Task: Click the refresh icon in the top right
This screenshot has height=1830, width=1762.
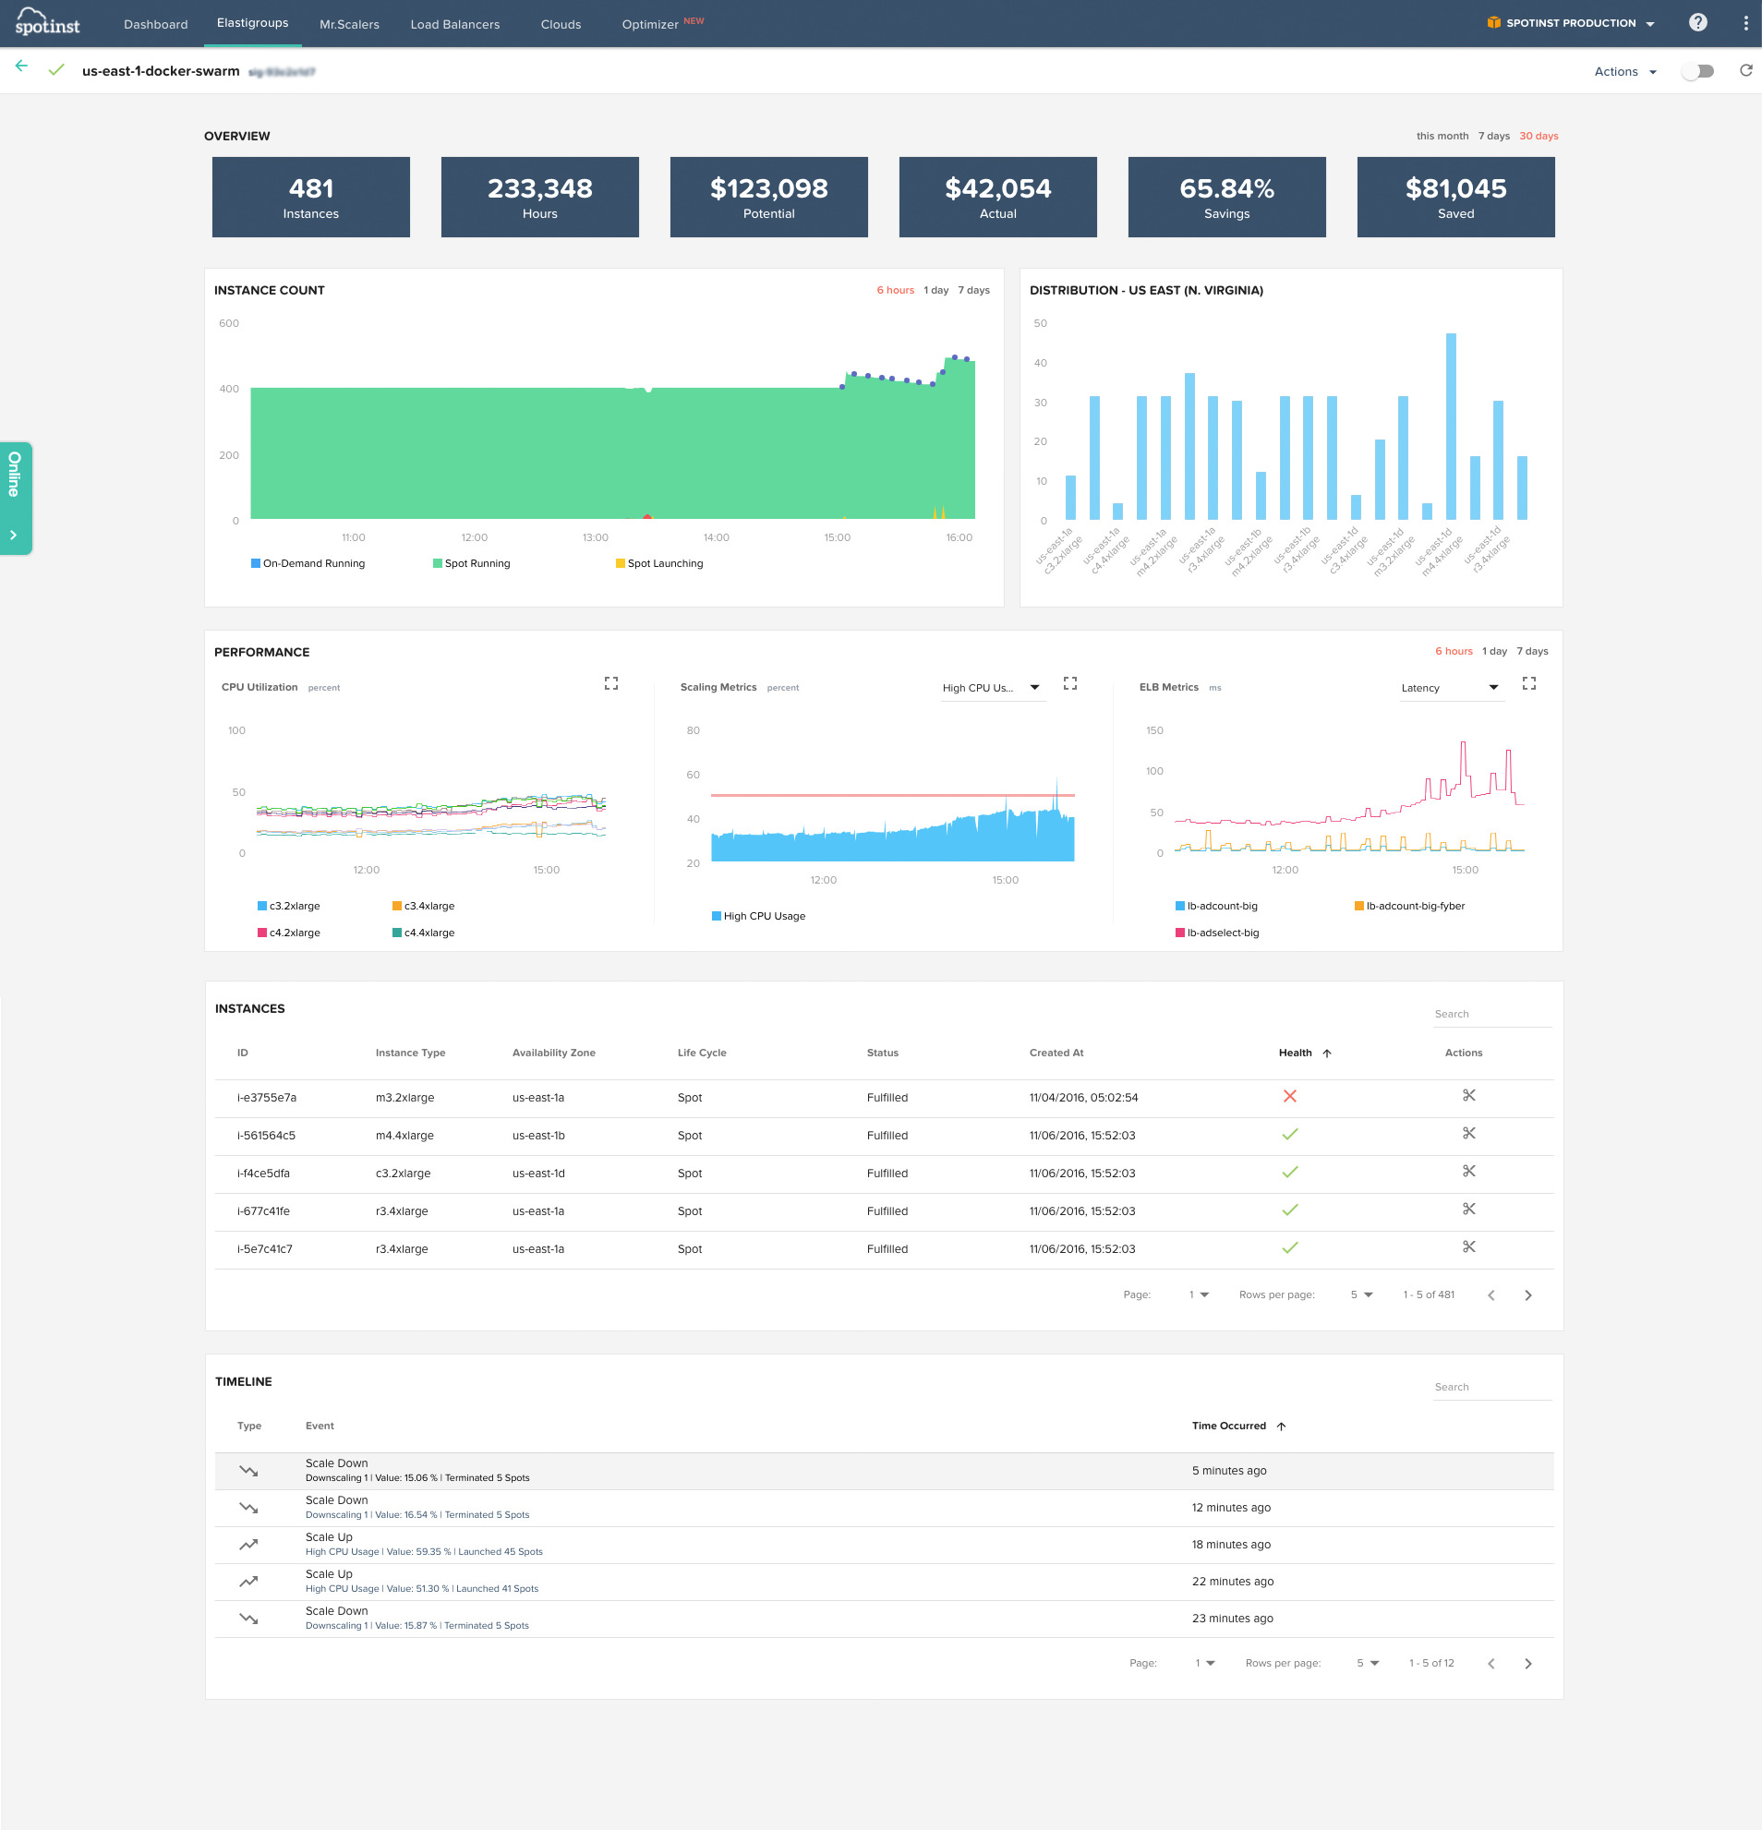Action: pos(1745,71)
